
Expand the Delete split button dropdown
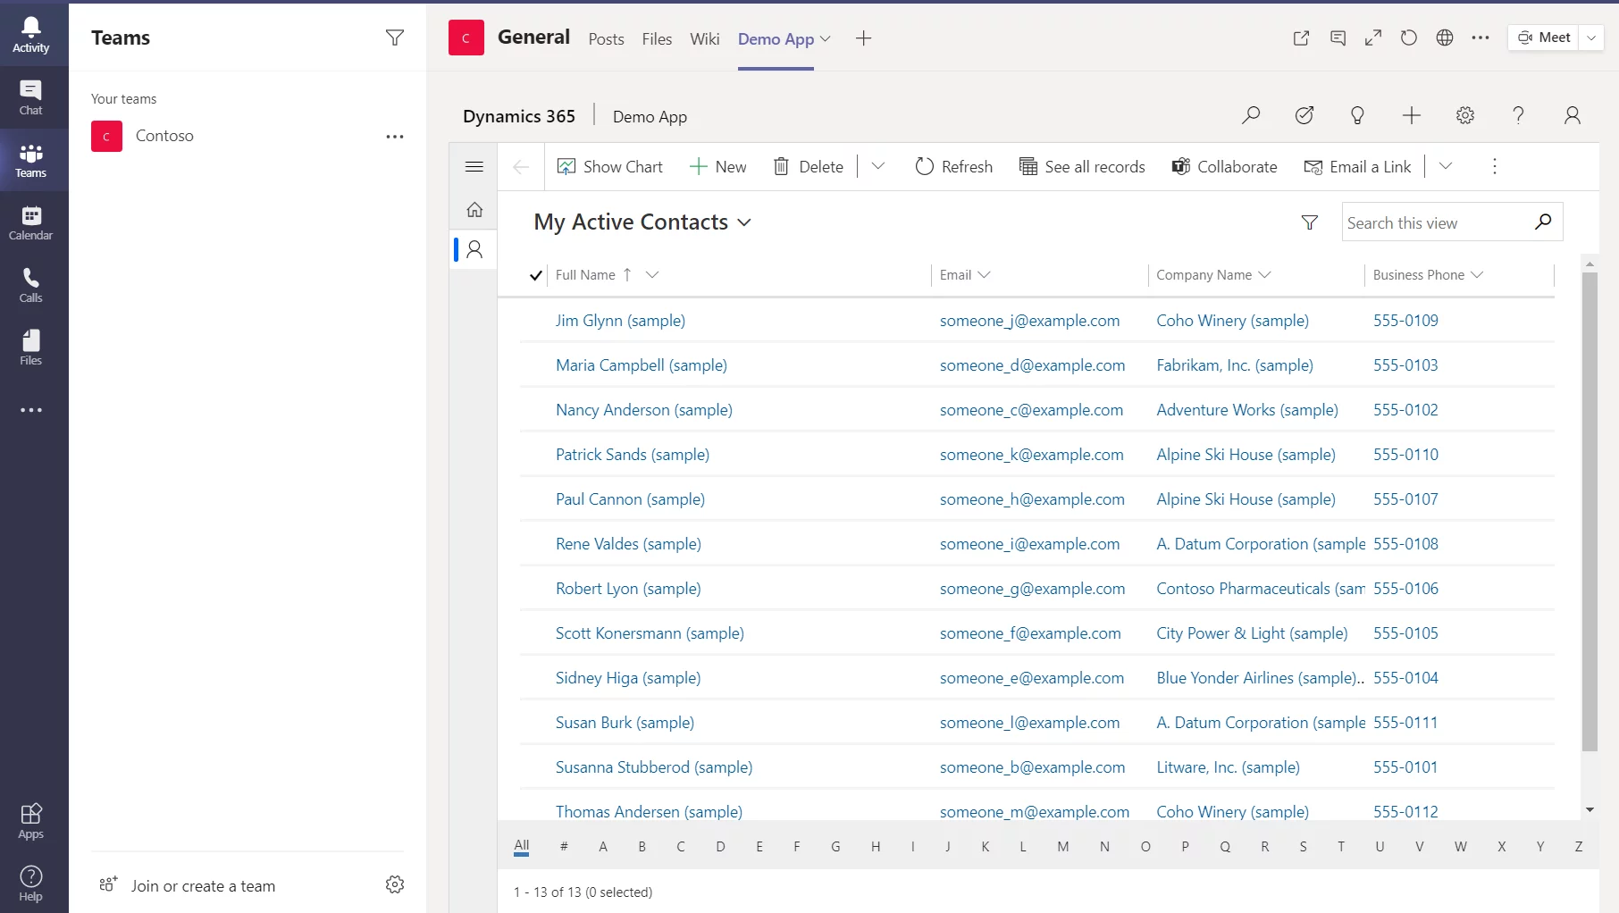[x=878, y=166]
